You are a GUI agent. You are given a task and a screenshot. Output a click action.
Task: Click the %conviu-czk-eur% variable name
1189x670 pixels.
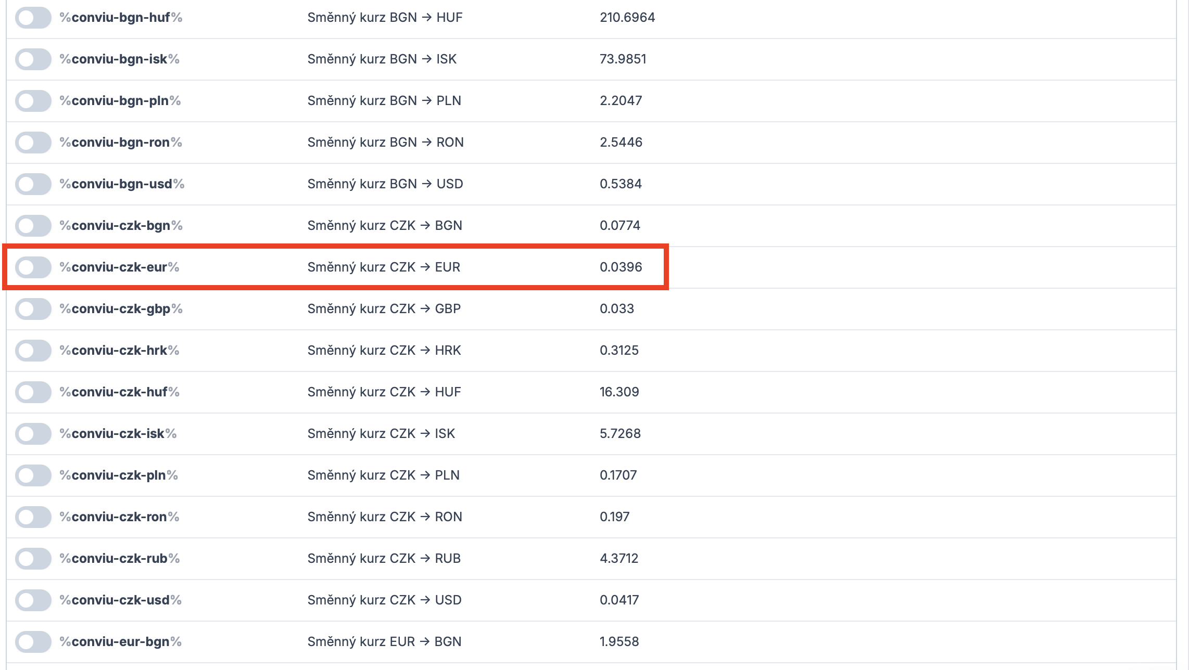119,267
